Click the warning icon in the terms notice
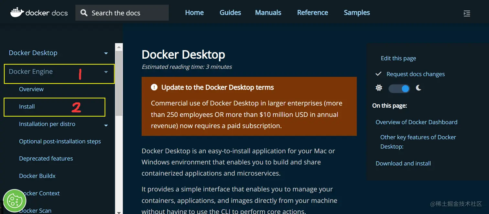The height and width of the screenshot is (214, 489). [x=154, y=87]
